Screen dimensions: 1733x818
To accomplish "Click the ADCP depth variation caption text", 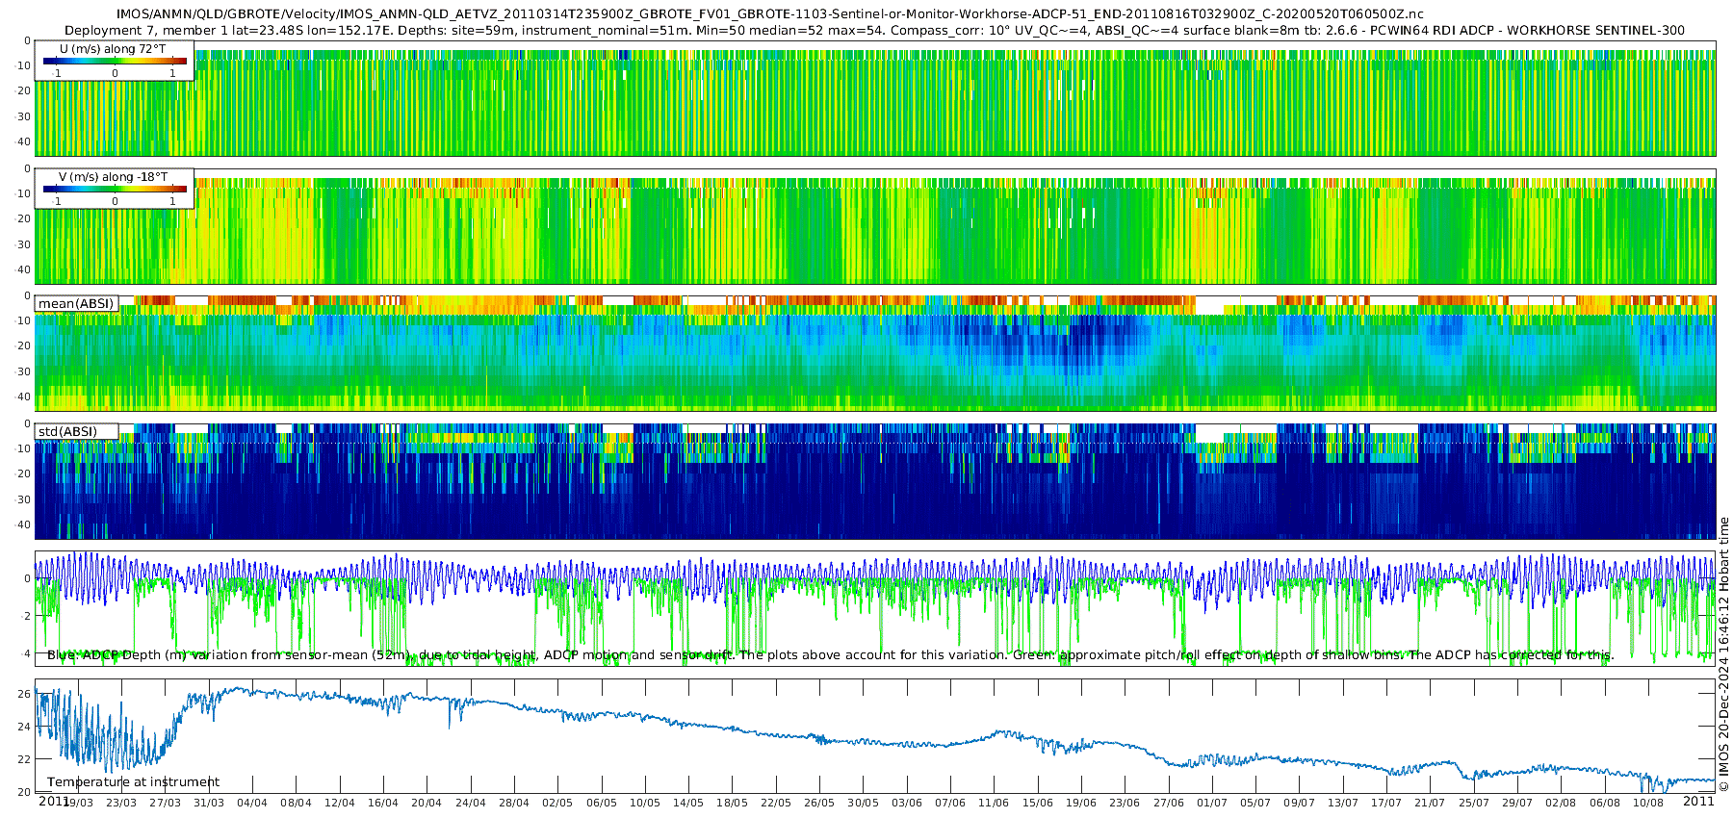I will click(x=830, y=655).
